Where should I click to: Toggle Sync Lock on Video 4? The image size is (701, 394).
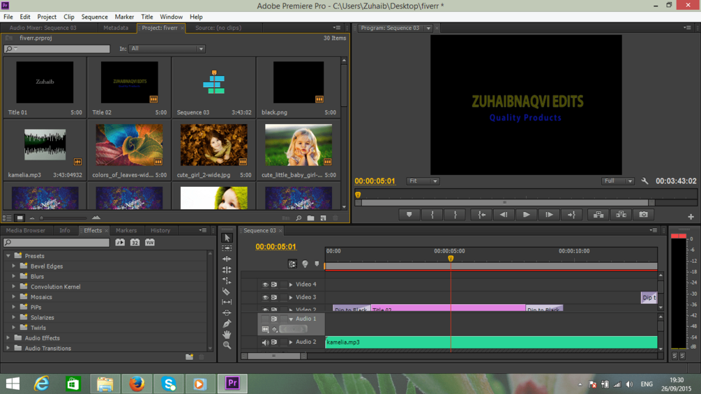[x=274, y=285]
